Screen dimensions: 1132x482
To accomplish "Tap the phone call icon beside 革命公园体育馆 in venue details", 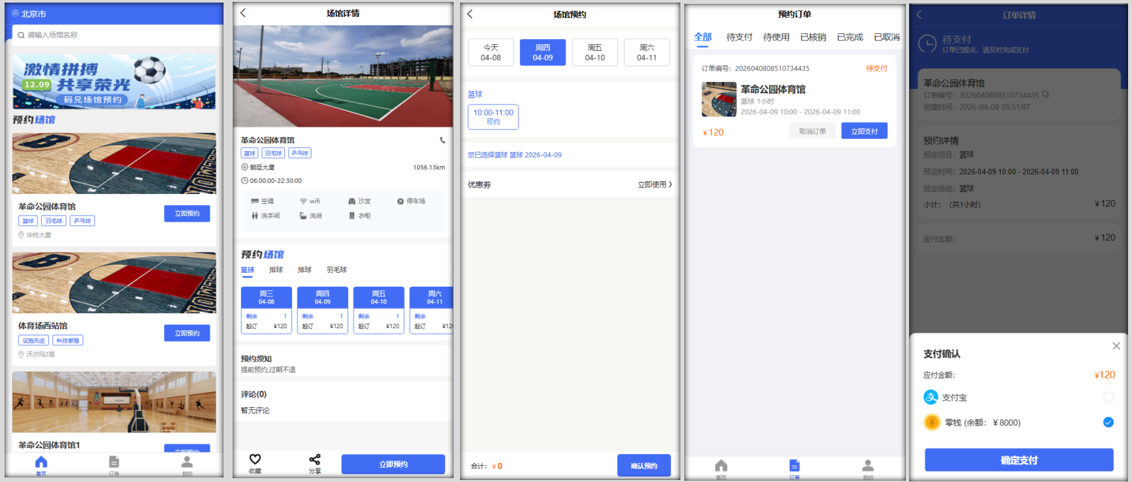I will coord(443,140).
